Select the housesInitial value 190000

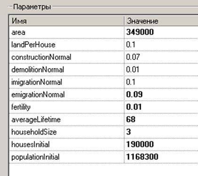click(x=140, y=144)
